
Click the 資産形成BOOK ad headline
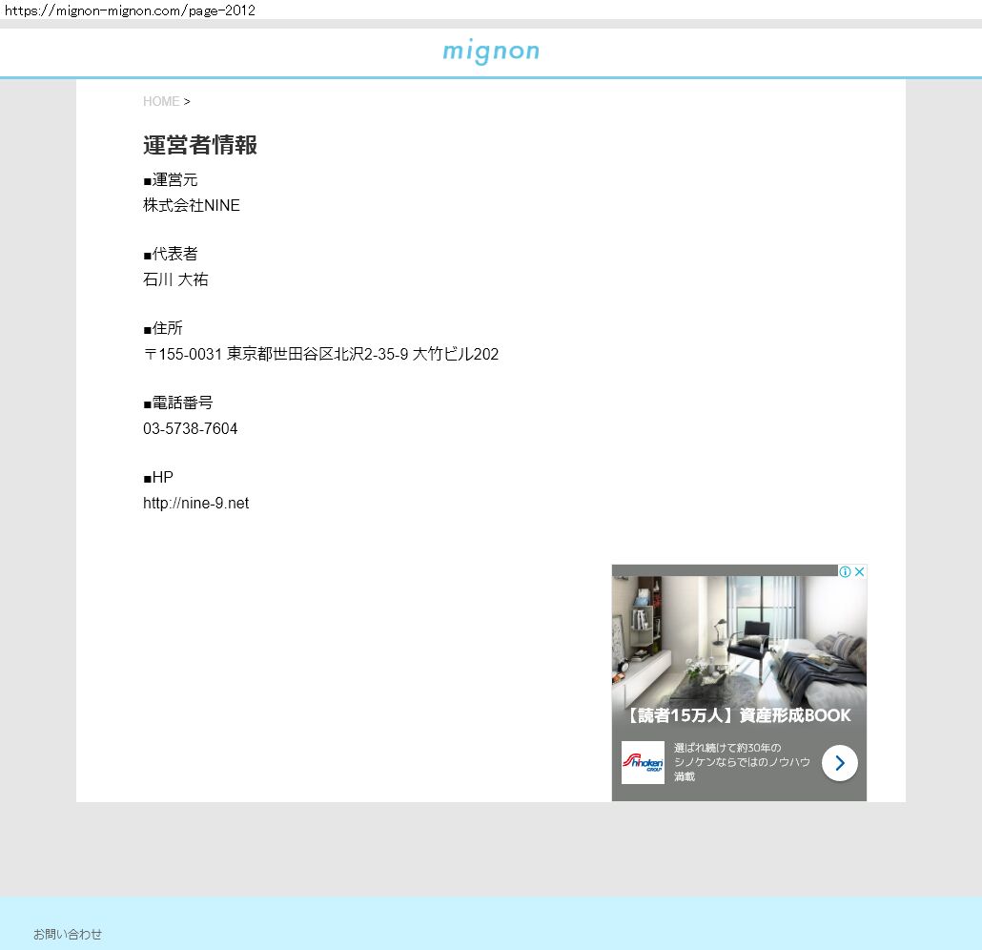[739, 715]
